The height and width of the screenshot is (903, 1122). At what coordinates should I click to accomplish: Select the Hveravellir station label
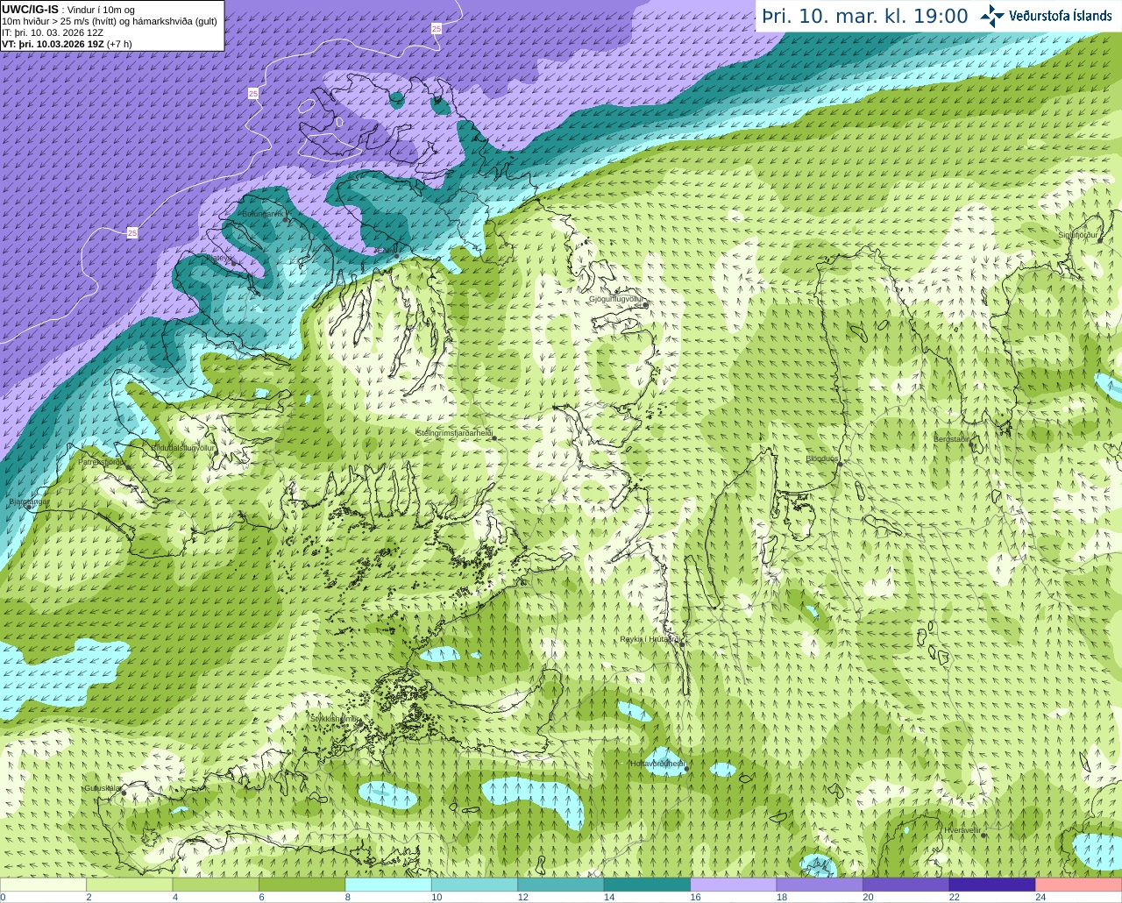click(962, 830)
